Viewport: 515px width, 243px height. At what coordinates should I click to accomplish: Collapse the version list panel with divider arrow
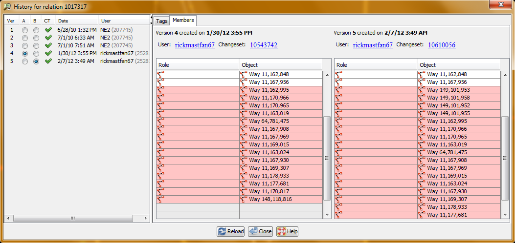[x=151, y=18]
